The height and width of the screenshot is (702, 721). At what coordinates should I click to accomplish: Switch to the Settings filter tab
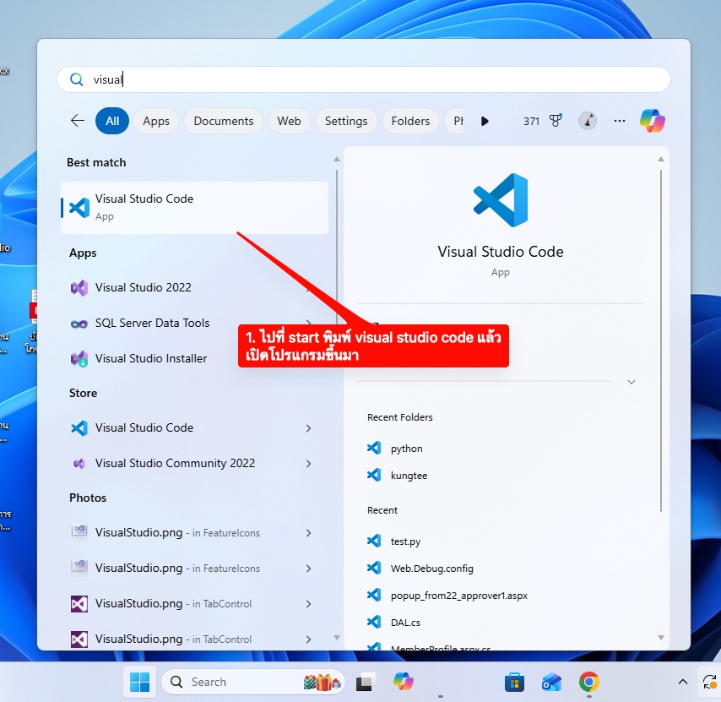[x=346, y=121]
